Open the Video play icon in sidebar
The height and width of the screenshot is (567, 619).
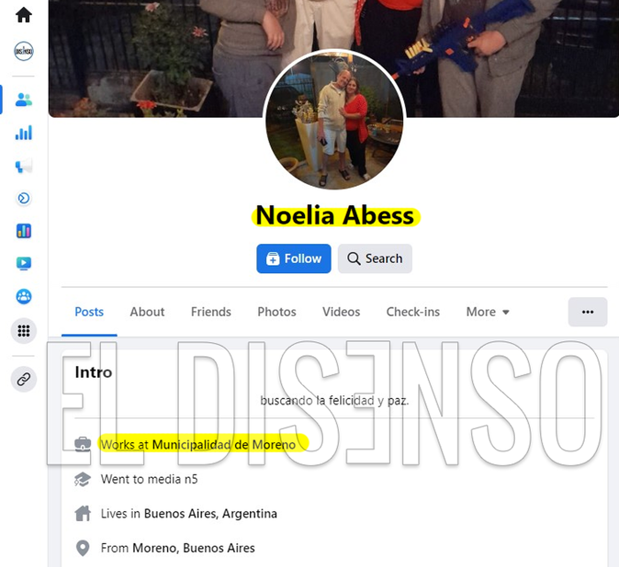[24, 263]
